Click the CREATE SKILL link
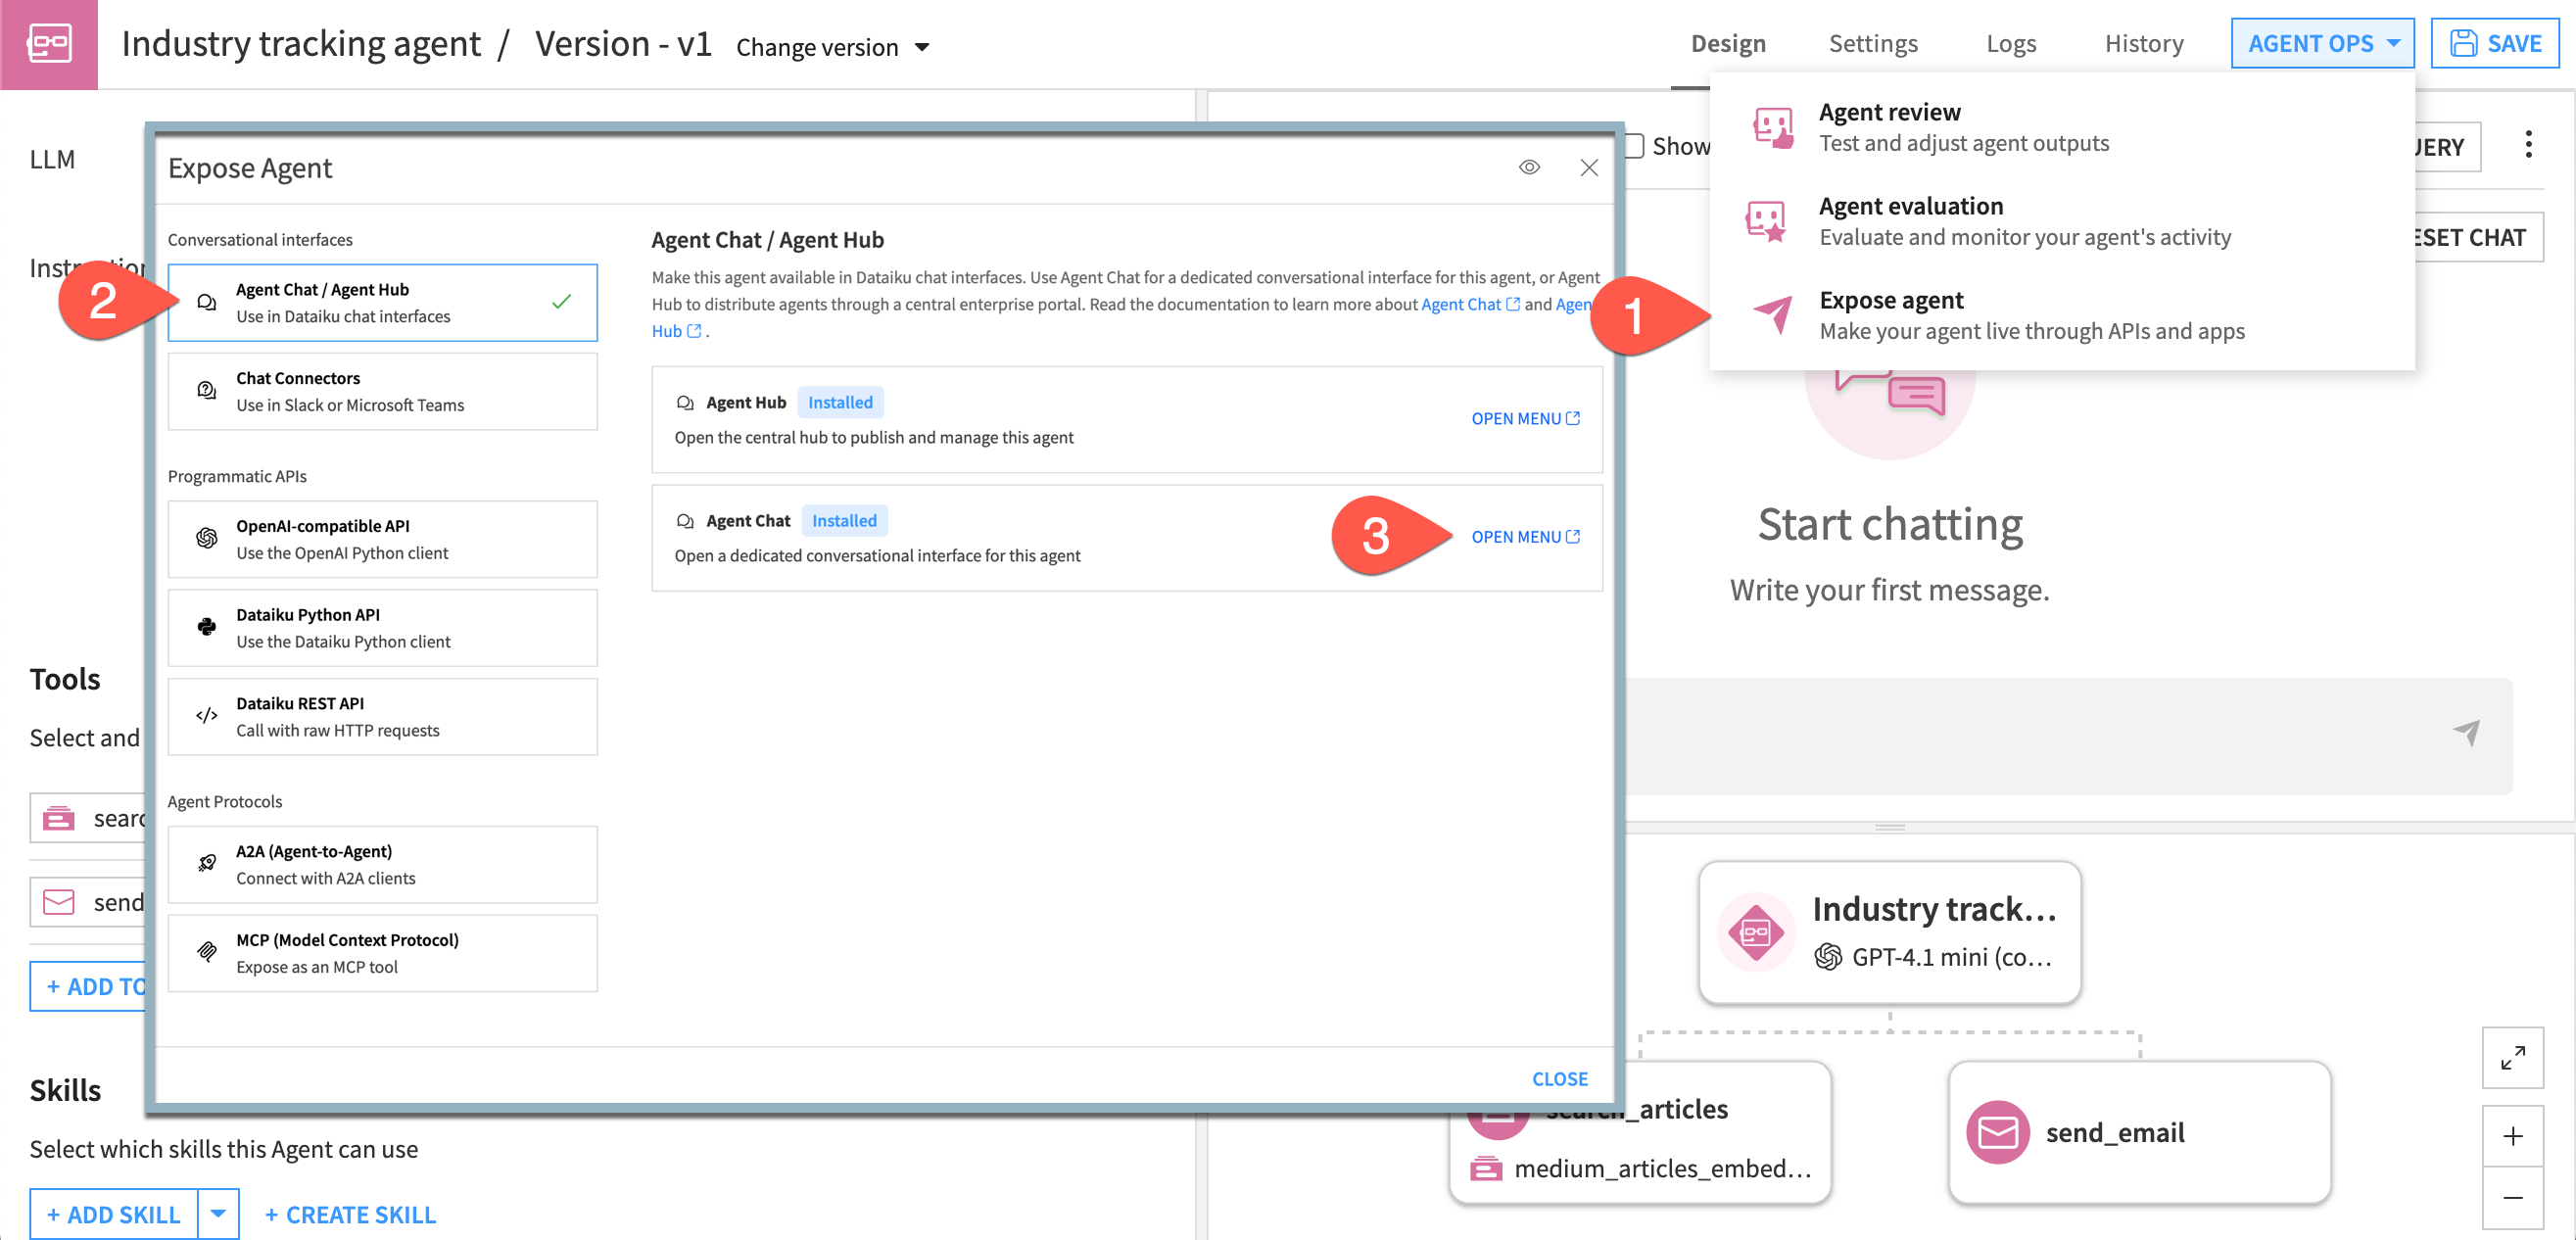Image resolution: width=2576 pixels, height=1240 pixels. (350, 1215)
